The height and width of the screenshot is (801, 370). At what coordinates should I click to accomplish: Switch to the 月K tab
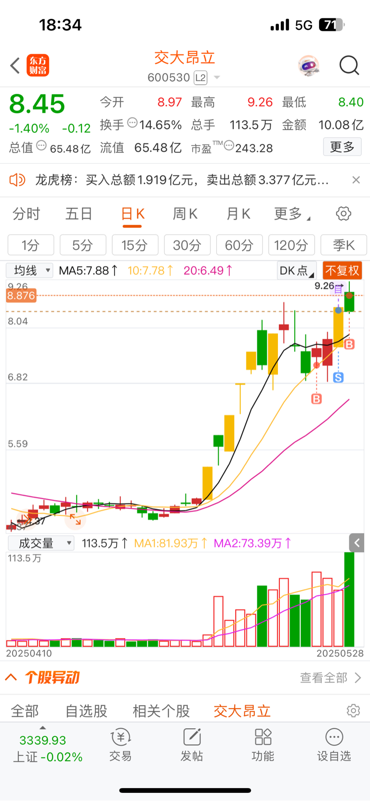coord(238,214)
